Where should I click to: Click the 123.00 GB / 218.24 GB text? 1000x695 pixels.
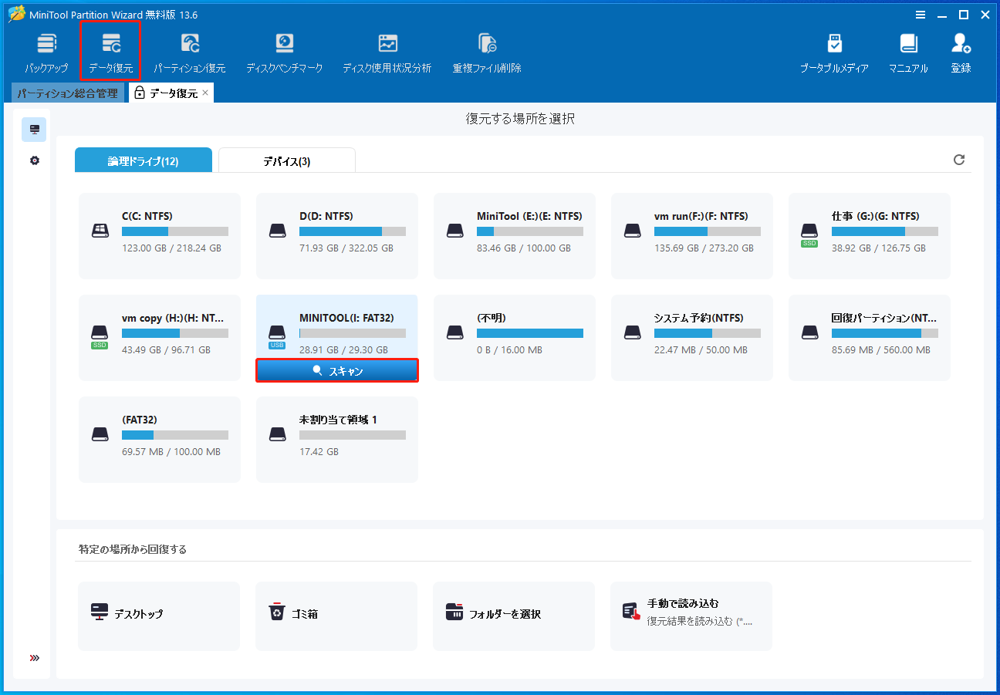(171, 248)
